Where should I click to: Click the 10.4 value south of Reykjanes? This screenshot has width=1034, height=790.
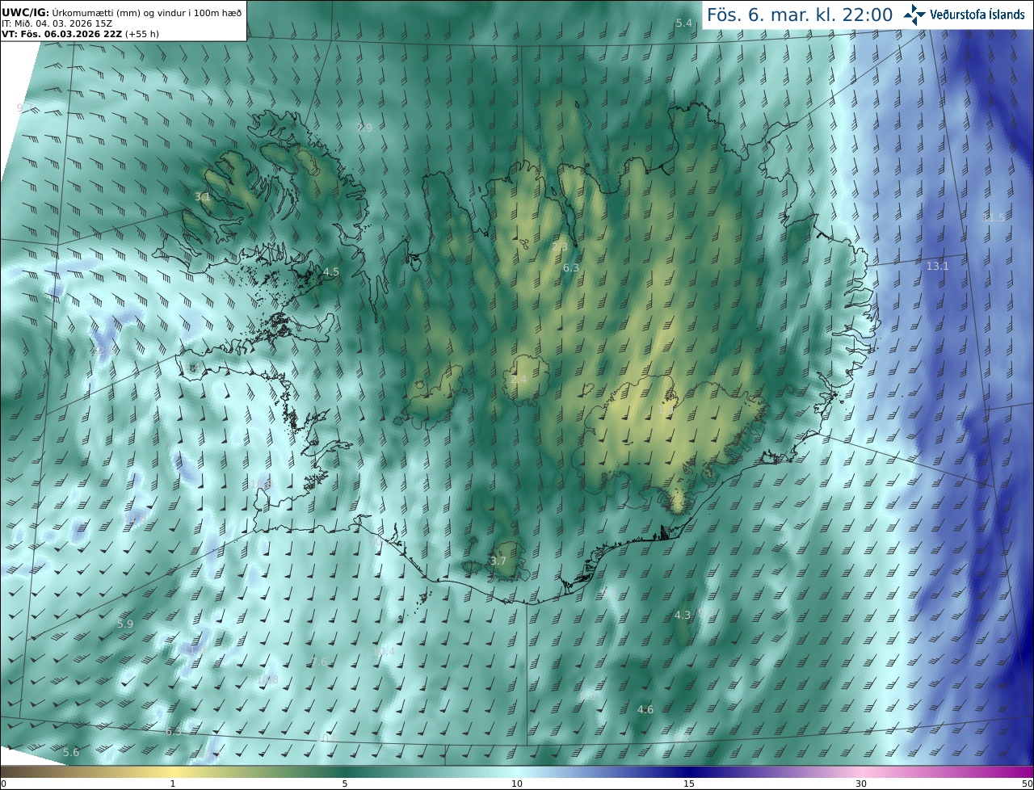click(x=384, y=651)
